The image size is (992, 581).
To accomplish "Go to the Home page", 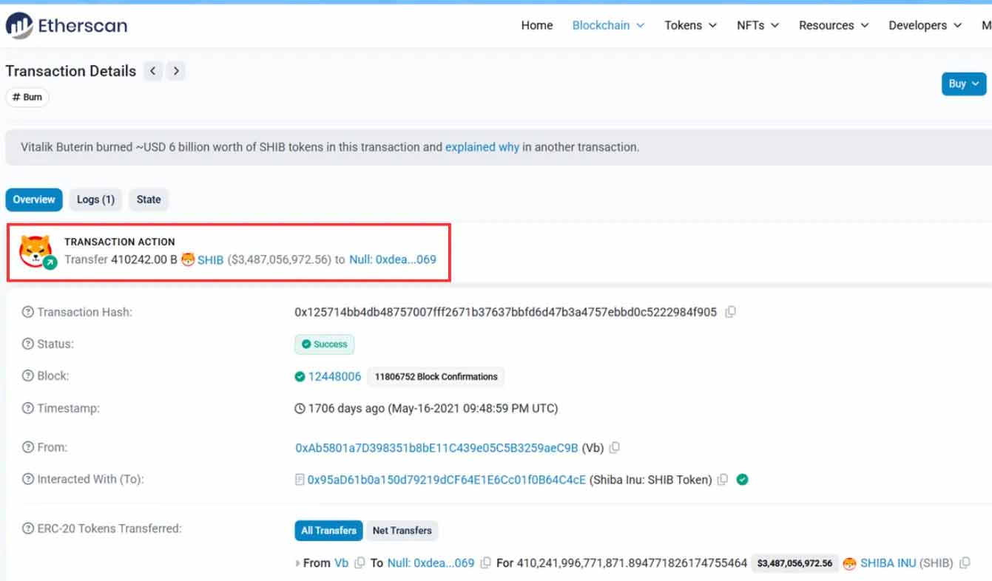I will tap(537, 25).
